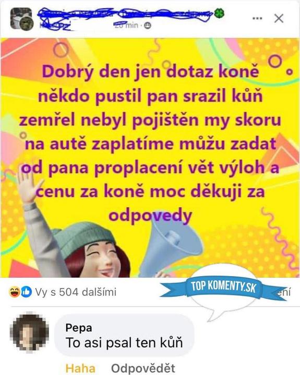The image size is (300, 375).
Task: Click the blue thumbs-up Like reaction icon
Action: [26, 292]
